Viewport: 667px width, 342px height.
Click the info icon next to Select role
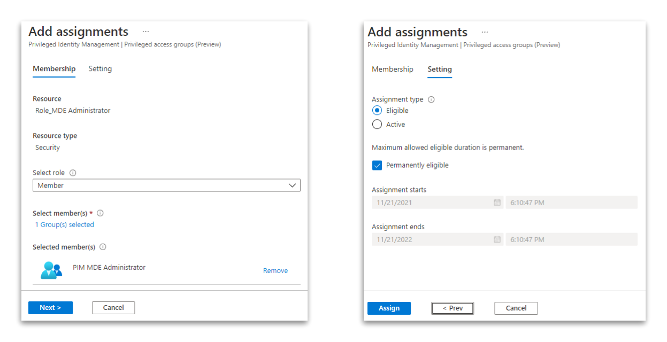74,173
